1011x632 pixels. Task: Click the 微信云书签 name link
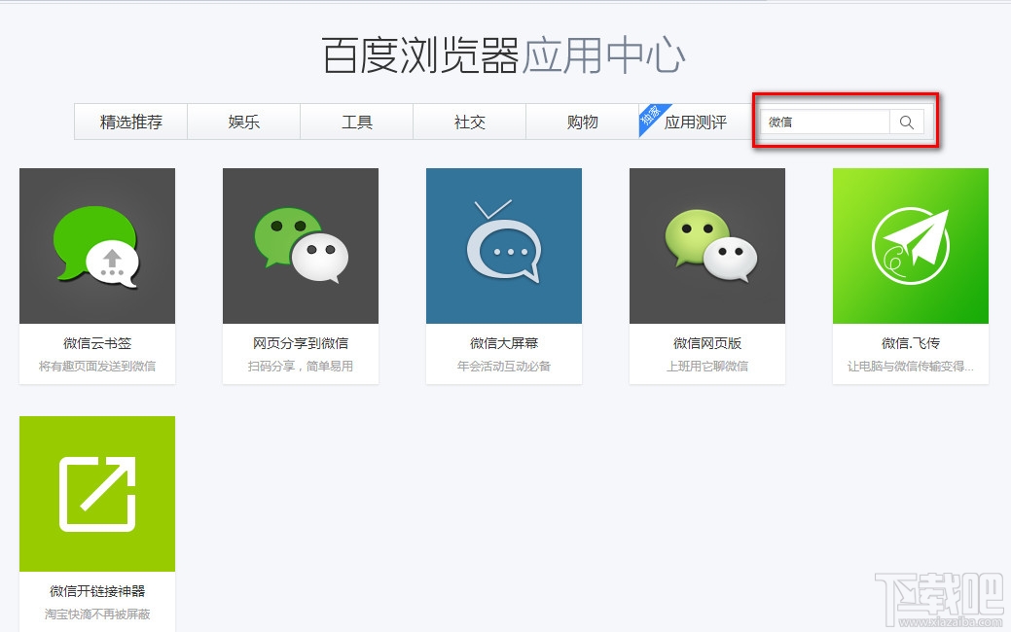(97, 344)
